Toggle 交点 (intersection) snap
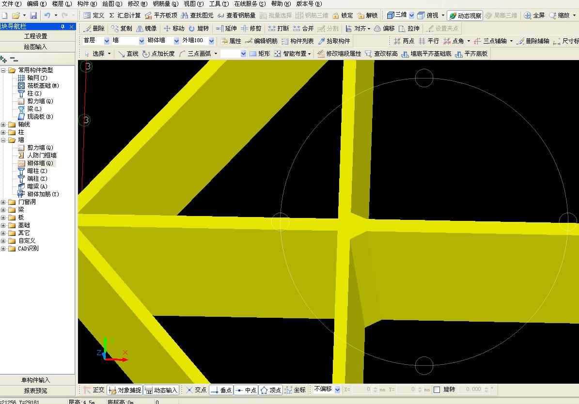Screen dimensions: 579x404 (x=196, y=390)
